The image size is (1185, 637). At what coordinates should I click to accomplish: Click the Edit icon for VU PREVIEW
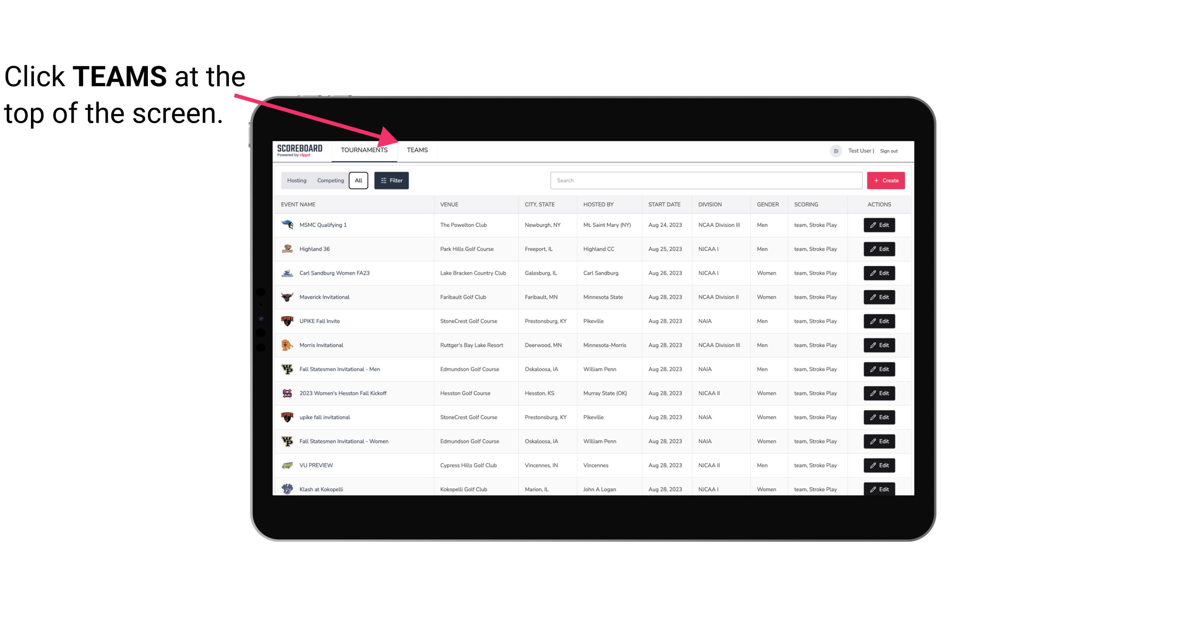pyautogui.click(x=879, y=464)
